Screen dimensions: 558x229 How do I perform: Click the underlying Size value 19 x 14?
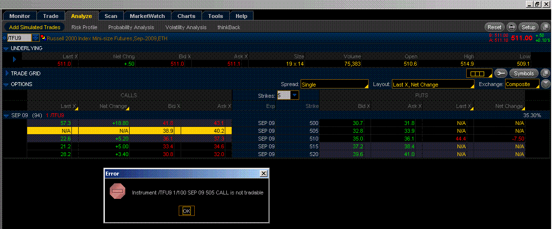click(295, 64)
